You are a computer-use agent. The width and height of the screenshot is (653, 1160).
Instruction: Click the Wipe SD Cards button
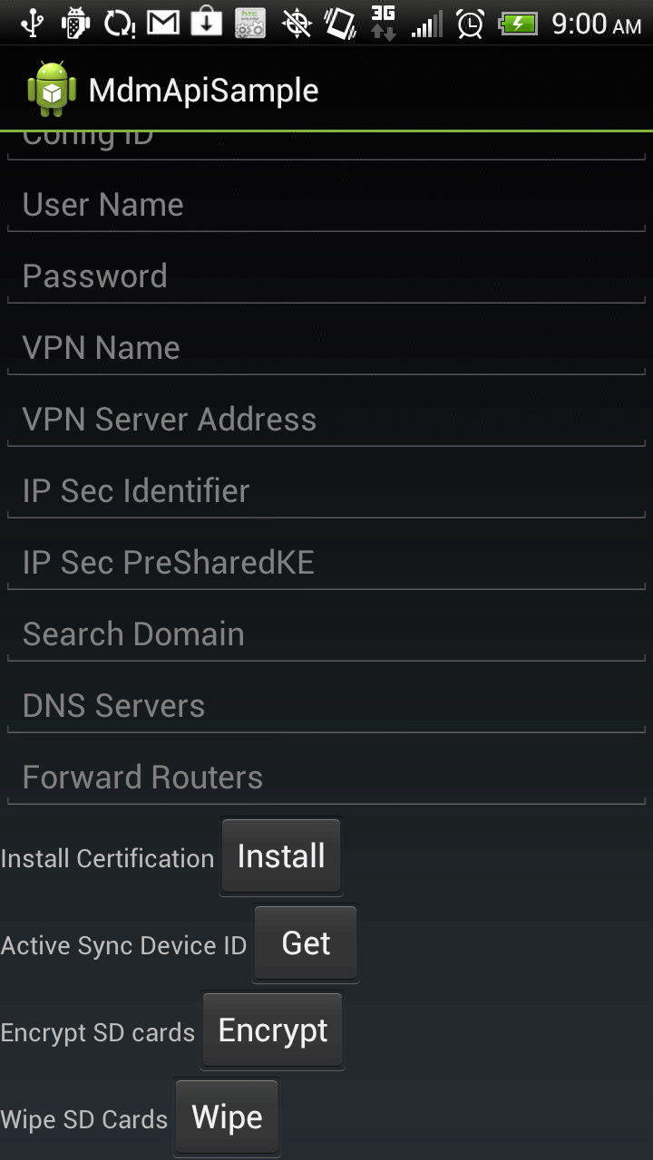click(x=227, y=1117)
